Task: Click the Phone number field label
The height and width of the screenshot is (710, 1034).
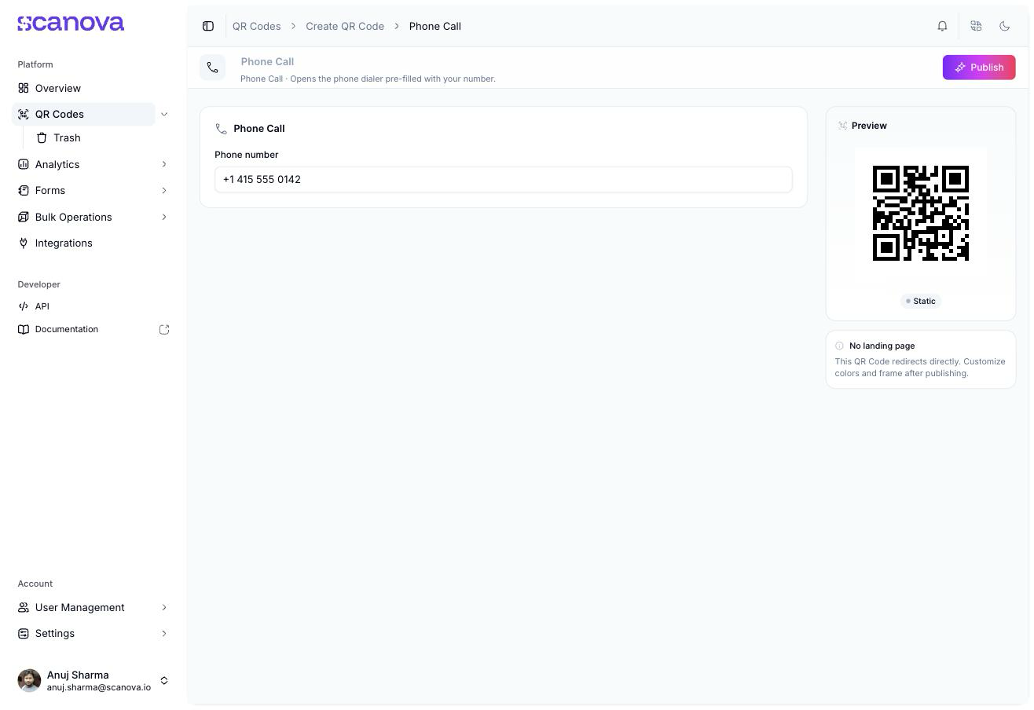Action: click(x=247, y=155)
